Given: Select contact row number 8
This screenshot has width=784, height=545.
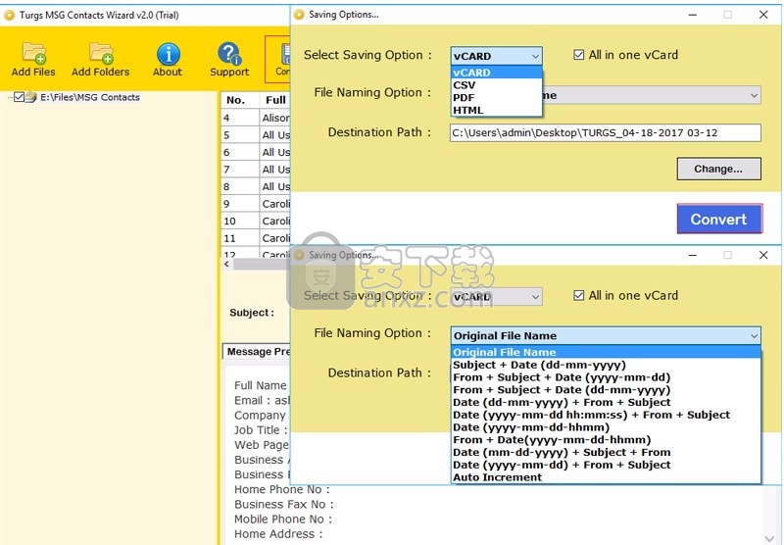Looking at the screenshot, I should [x=256, y=186].
